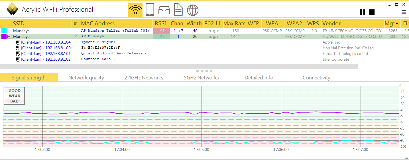Click client icon for 192.168.8.102
This screenshot has width=409, height=160.
coord(18,59)
